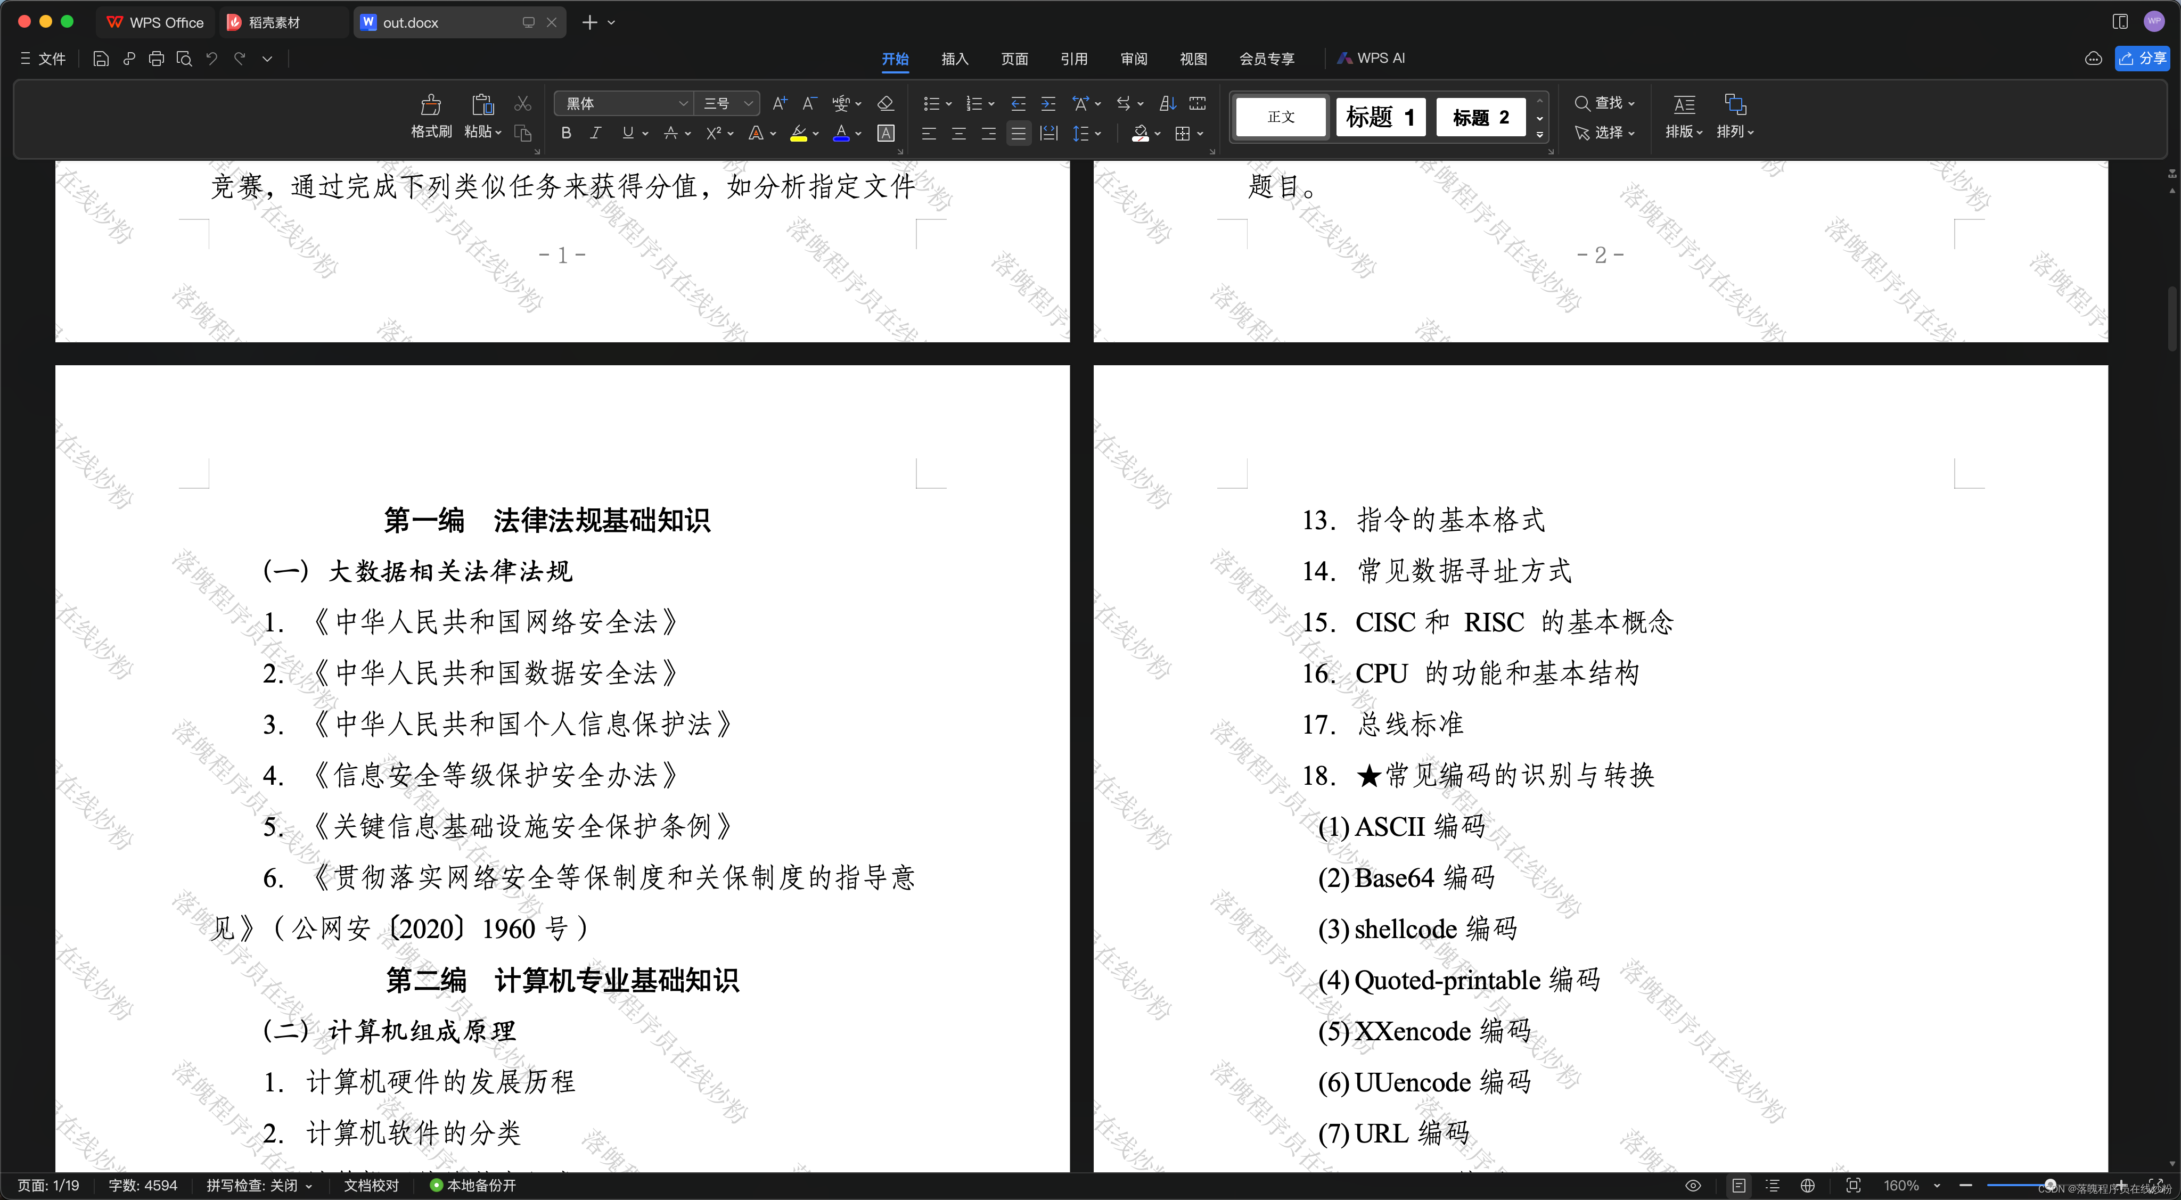Undo last action with undo arrow
Viewport: 2181px width, 1200px height.
coord(212,59)
